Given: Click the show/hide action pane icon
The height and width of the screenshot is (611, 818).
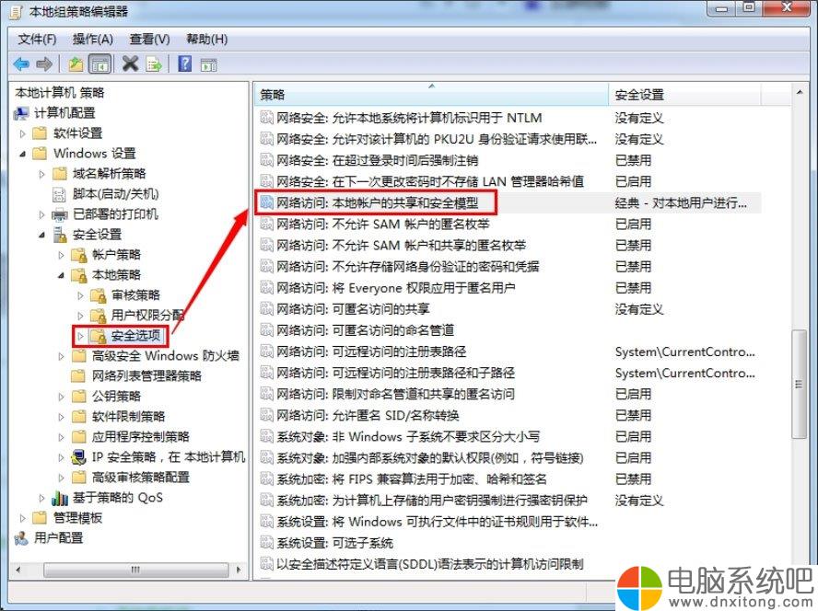Looking at the screenshot, I should [209, 64].
